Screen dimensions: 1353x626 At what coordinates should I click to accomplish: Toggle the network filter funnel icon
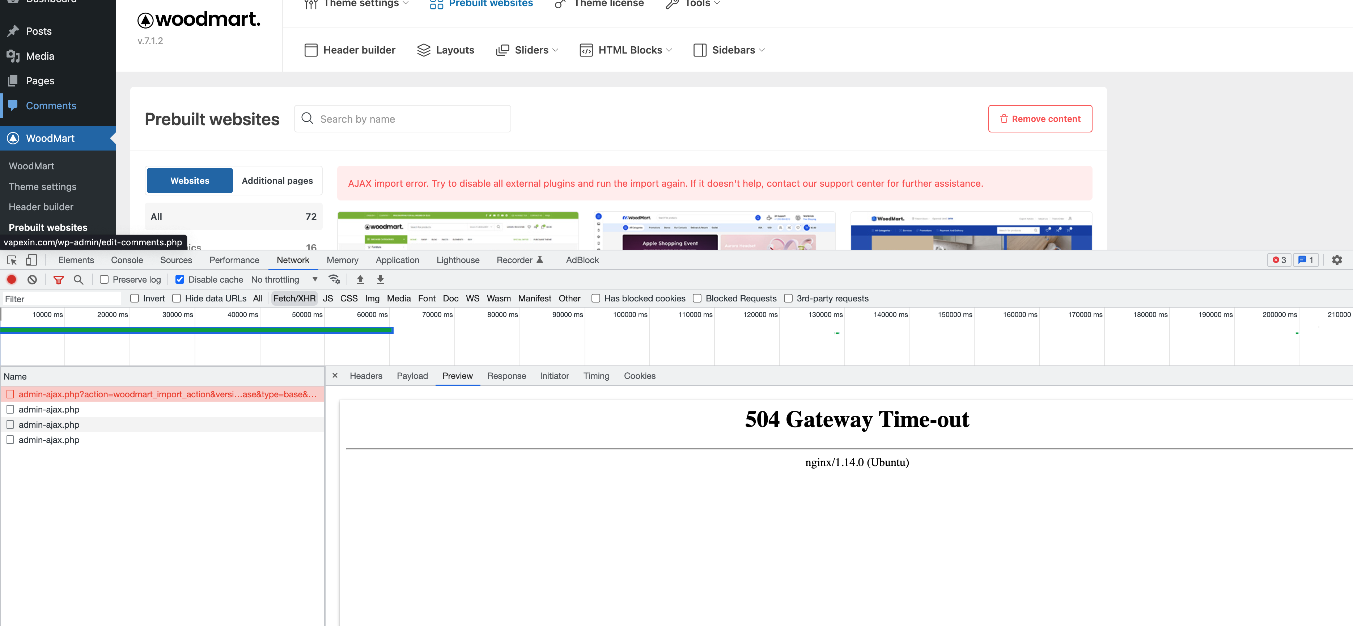(58, 279)
